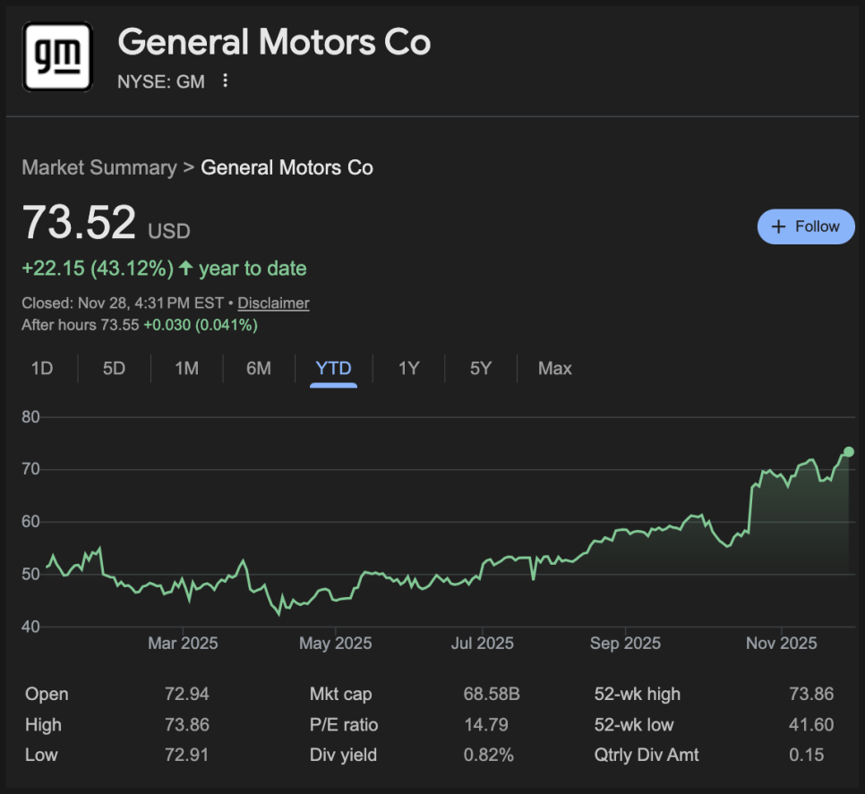This screenshot has height=794, width=865.
Task: View the 5Y price history
Action: pyautogui.click(x=481, y=369)
